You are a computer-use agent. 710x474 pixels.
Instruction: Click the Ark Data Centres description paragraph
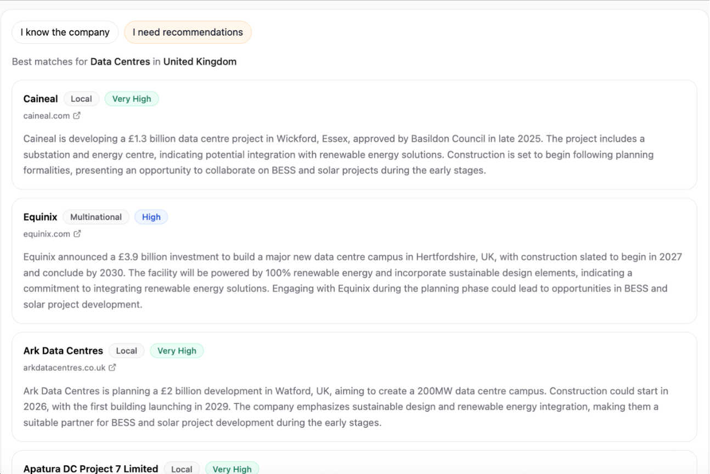point(346,407)
